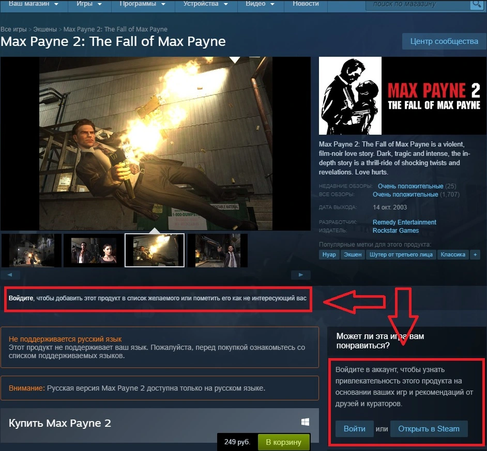
Task: Click the Купить Max Payne 2 heading
Action: (59, 423)
